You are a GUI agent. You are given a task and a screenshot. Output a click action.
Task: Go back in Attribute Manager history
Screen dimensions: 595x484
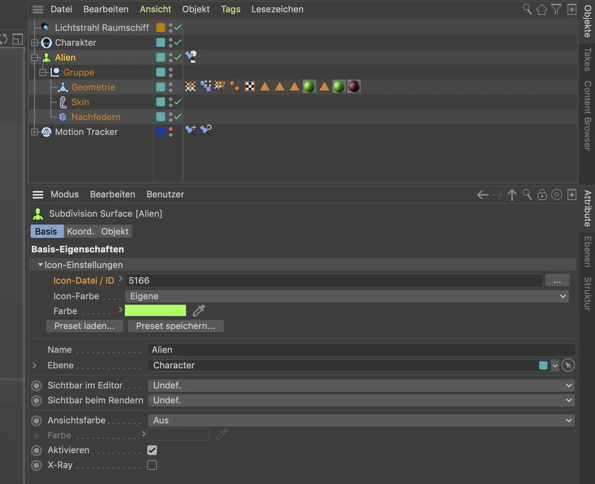tap(483, 195)
